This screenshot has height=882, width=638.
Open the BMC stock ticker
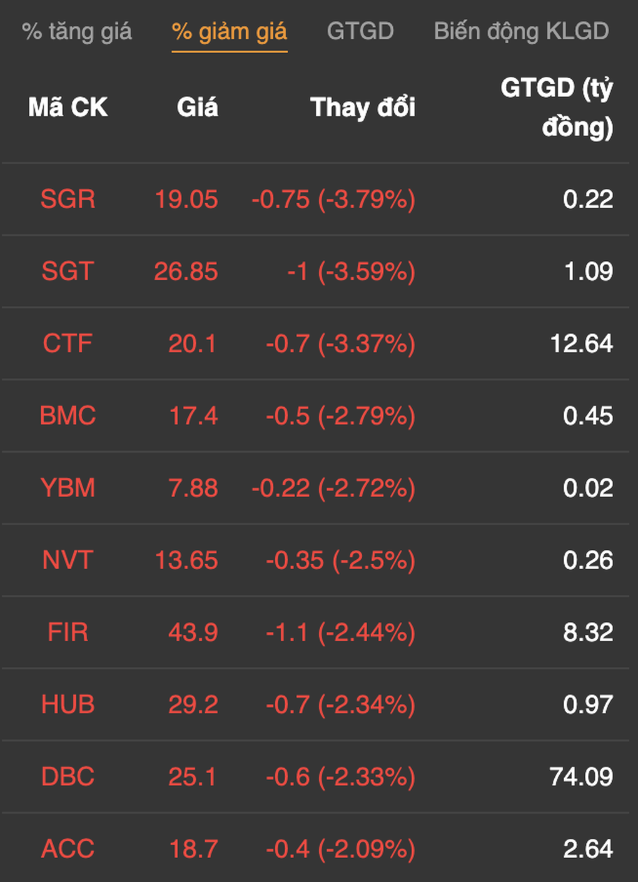[68, 416]
